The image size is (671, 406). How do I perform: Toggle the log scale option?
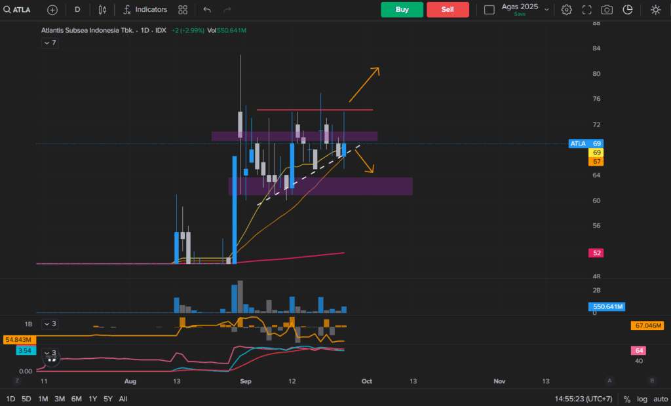[642, 399]
